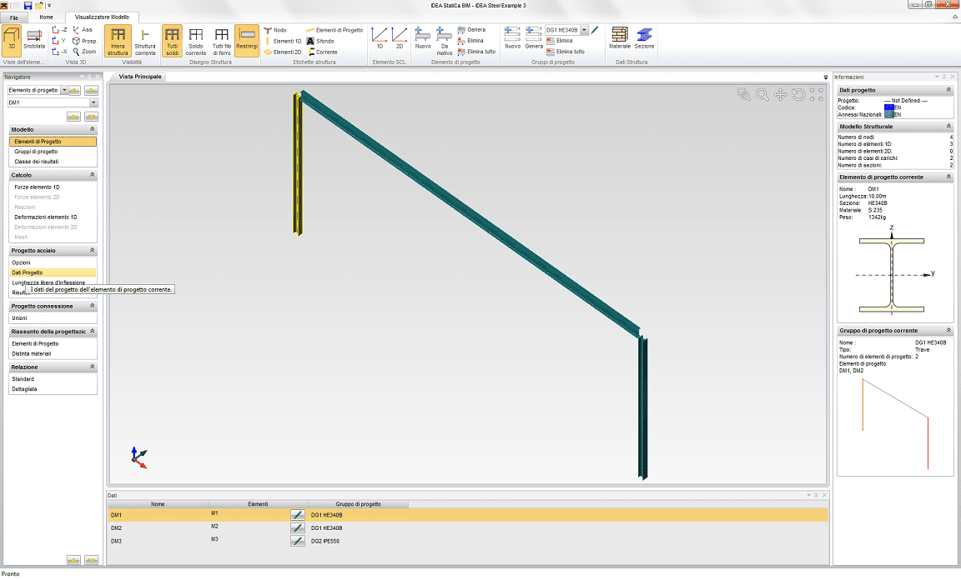
Task: Toggle Corrente labels option
Action: pos(322,52)
